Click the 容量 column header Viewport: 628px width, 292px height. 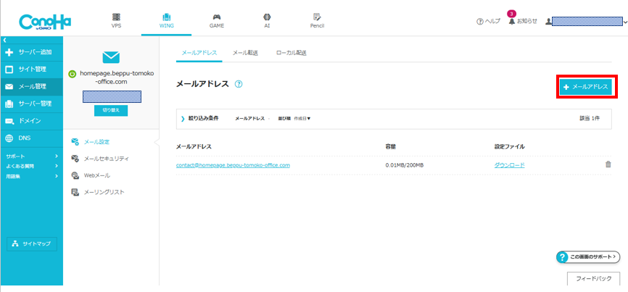390,147
